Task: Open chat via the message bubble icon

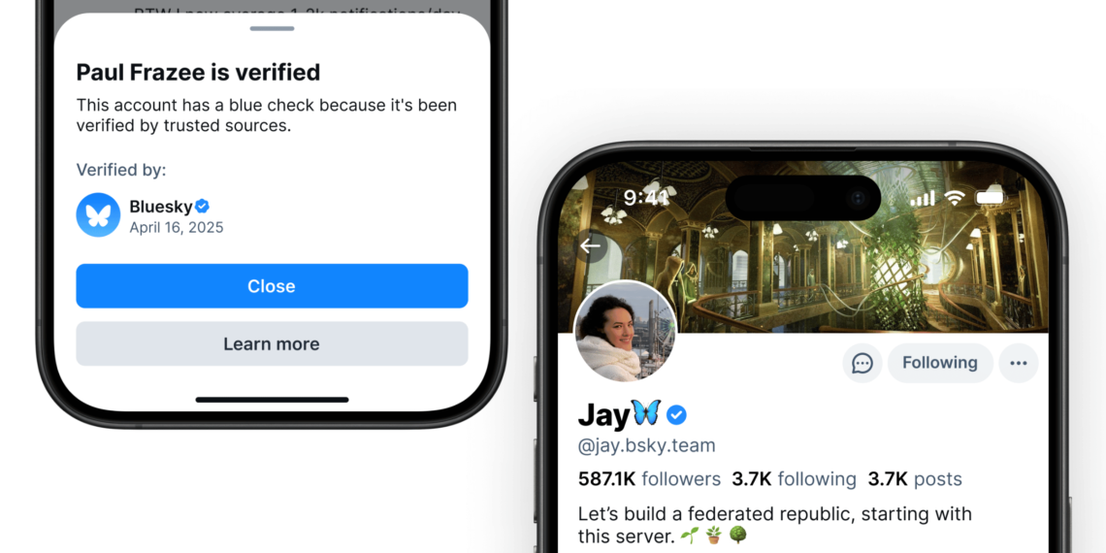Action: (x=862, y=363)
